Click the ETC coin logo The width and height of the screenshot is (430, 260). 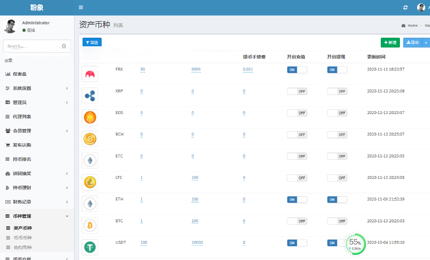tap(90, 160)
